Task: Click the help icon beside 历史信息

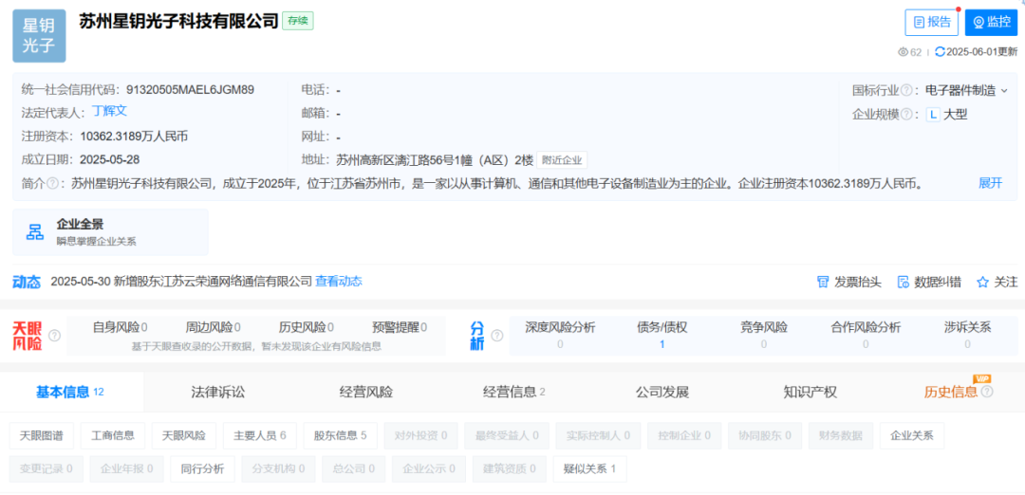Action: point(987,392)
